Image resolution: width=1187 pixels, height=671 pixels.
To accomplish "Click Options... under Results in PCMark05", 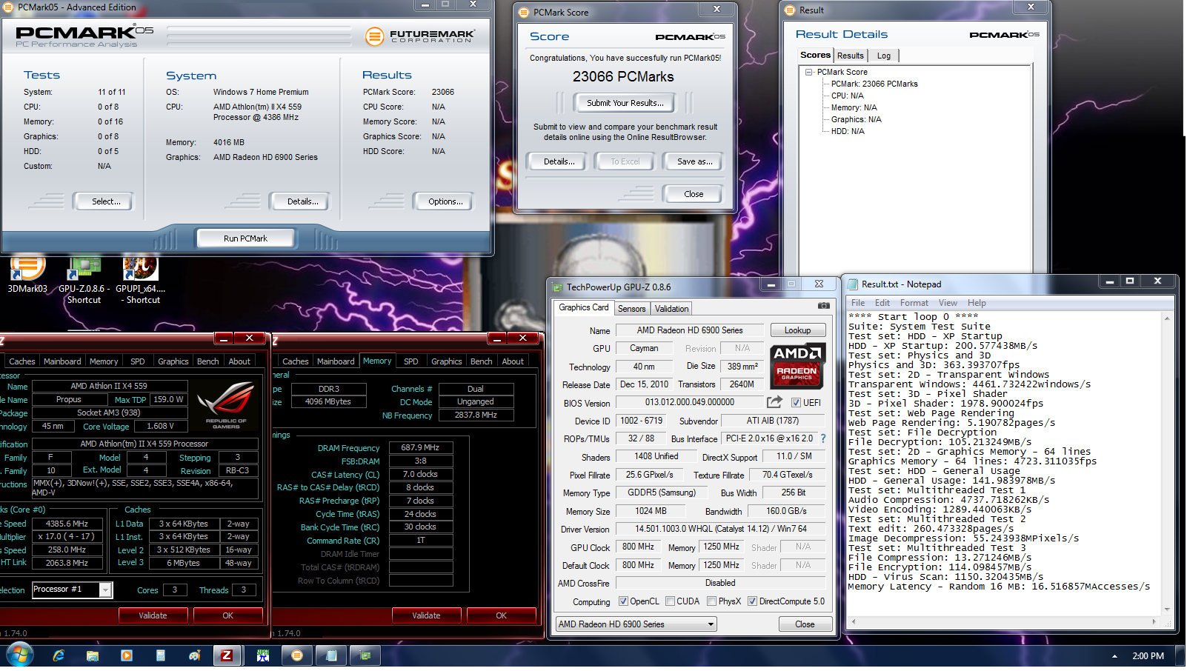I will pos(445,201).
